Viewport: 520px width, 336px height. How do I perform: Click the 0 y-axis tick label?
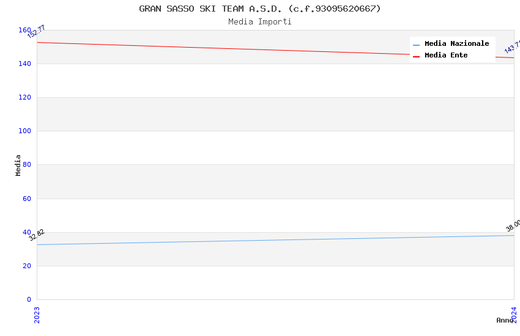tap(29, 299)
